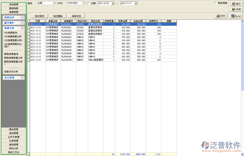Open the VIP卡 lookup ellipsis button

pyautogui.click(x=84, y=3)
